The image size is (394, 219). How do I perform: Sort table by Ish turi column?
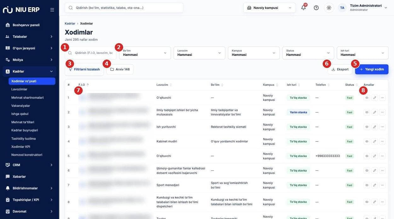(x=293, y=85)
